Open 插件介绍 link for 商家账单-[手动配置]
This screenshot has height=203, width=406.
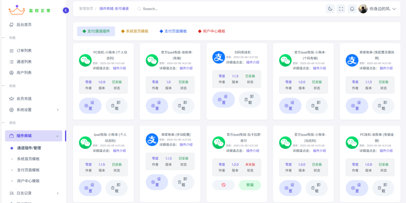(x=186, y=144)
